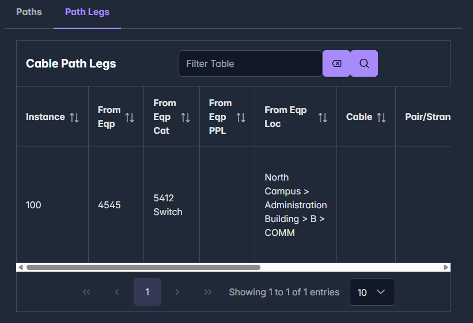Click the Pair/Strand column header
The image size is (473, 323).
pyautogui.click(x=427, y=117)
